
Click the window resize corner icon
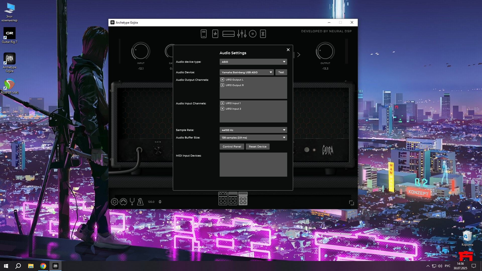click(351, 203)
